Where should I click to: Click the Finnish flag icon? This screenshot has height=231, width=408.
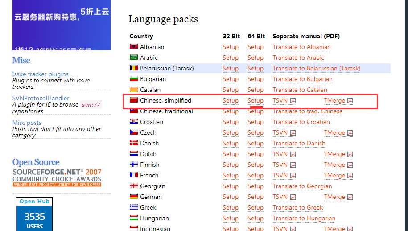pyautogui.click(x=134, y=164)
